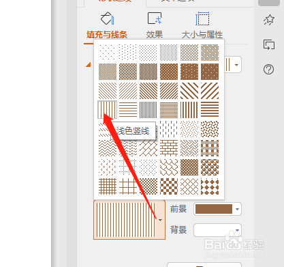Select the dark horizontal lines pattern
The height and width of the screenshot is (267, 284).
pyautogui.click(x=210, y=110)
